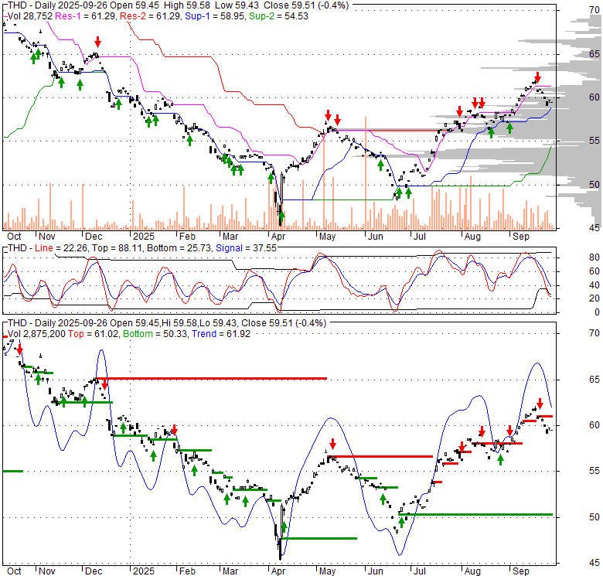Select the 55 price label on top chart scale
The image size is (603, 576).
pyautogui.click(x=594, y=141)
